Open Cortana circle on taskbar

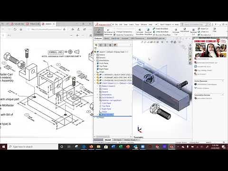click(x=62, y=147)
